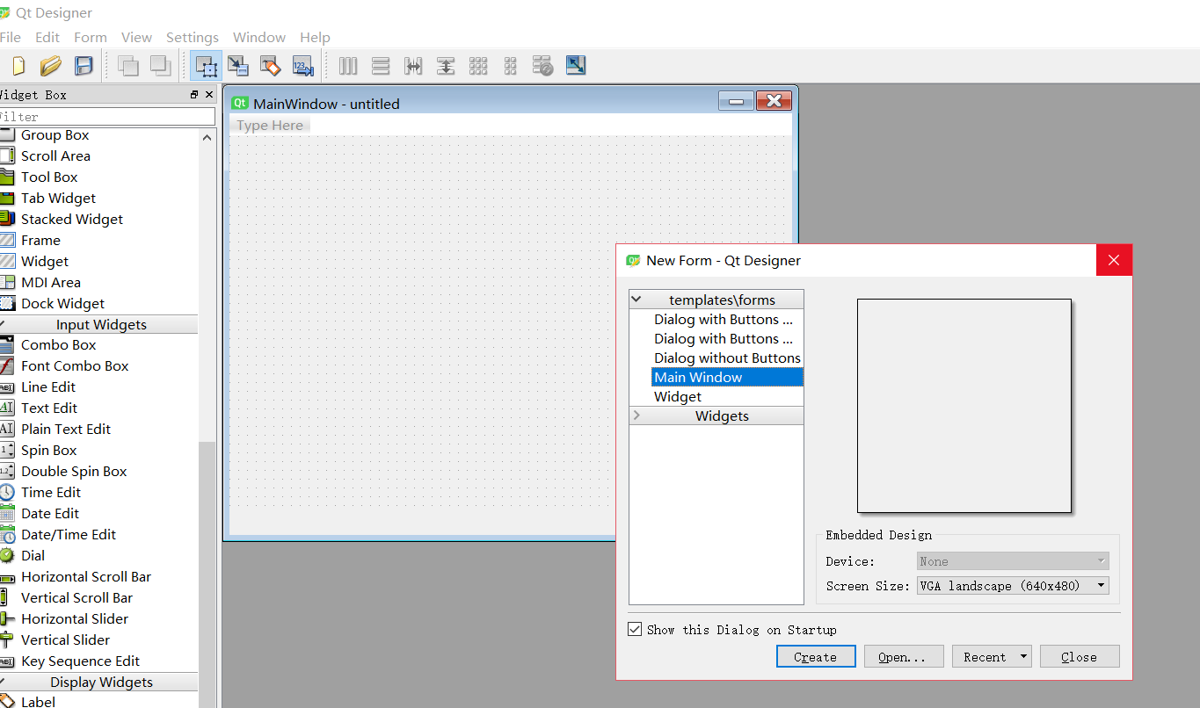Click the New form toolbar icon
Image resolution: width=1200 pixels, height=708 pixels.
click(18, 66)
